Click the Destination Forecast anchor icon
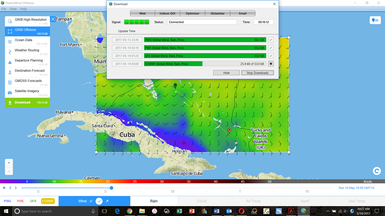Screen dimensions: 385x216 [x=10, y=72]
